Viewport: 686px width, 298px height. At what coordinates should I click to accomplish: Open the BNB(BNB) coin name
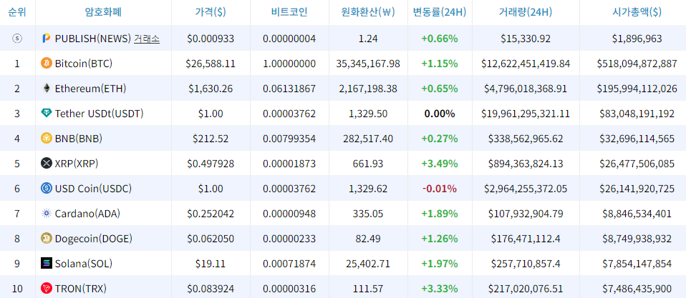[x=78, y=139]
